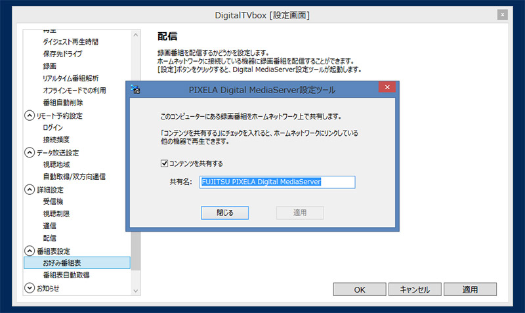The height and width of the screenshot is (313, 525).
Task: Click OK button in settings window
Action: tap(359, 289)
